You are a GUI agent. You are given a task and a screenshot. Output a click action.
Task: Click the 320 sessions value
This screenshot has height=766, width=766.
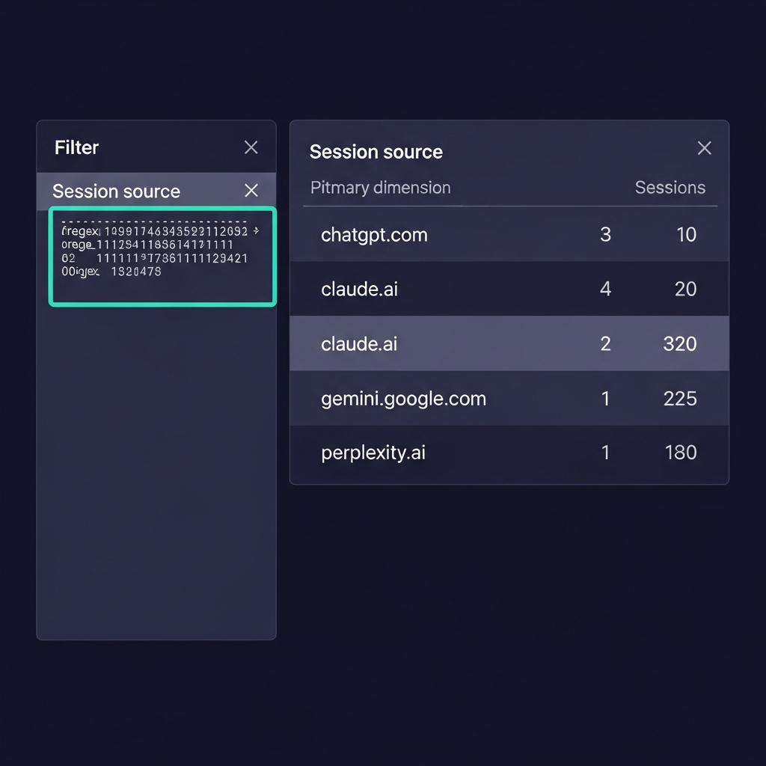[x=679, y=343]
